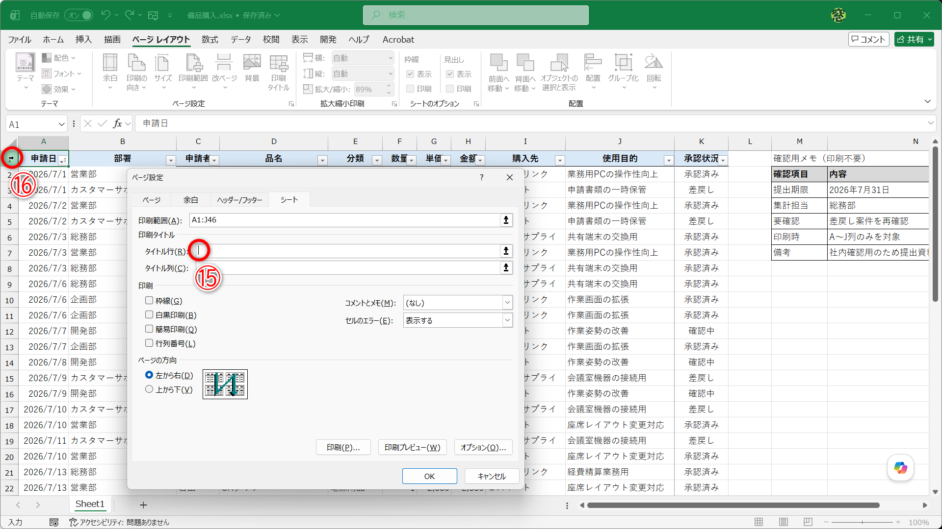Click the 印刷の向き orientation icon
Screen dimensions: 942x529
pos(136,72)
